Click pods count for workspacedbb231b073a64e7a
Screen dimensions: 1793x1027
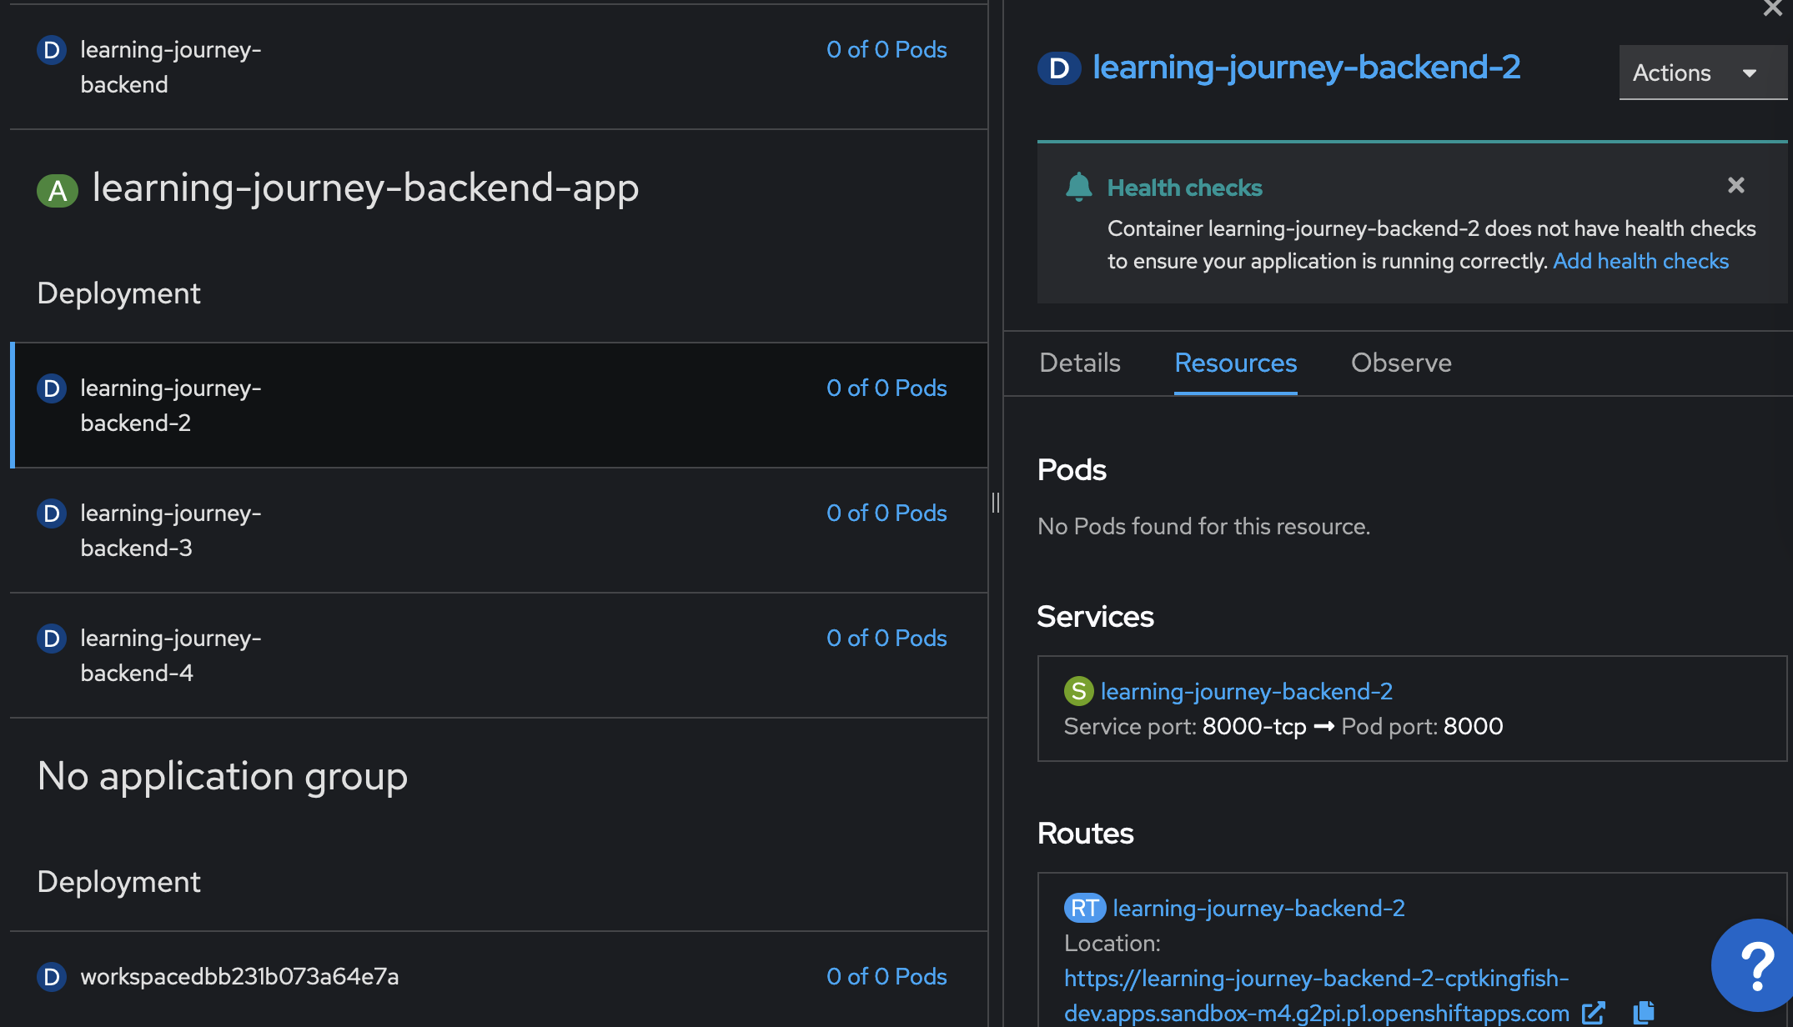(x=886, y=976)
